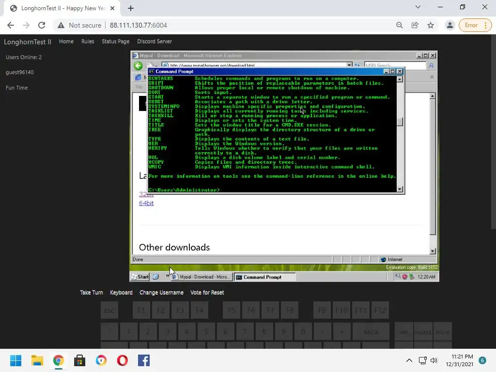Expand the quick launch chevron in Longhorn taskbar
The width and height of the screenshot is (496, 372).
(167, 276)
